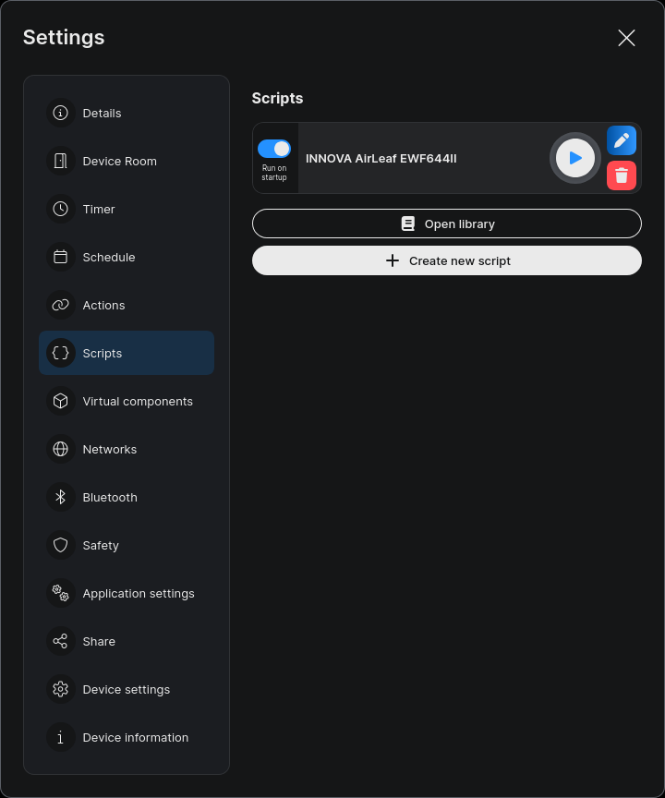Select the Actions menu item

pyautogui.click(x=127, y=305)
